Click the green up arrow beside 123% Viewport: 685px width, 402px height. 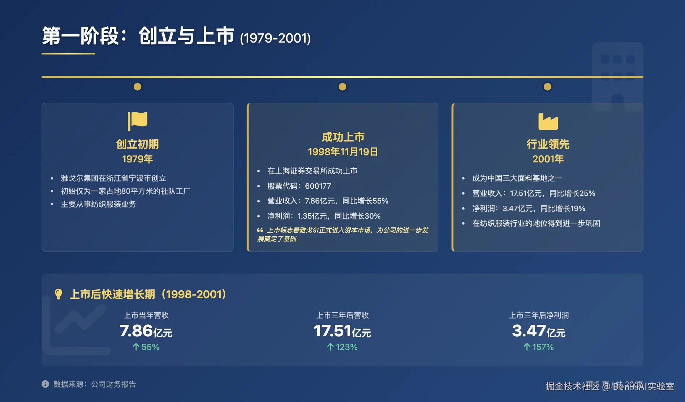point(330,347)
